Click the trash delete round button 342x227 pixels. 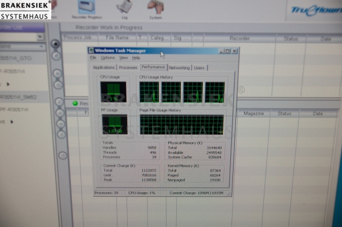point(63,155)
